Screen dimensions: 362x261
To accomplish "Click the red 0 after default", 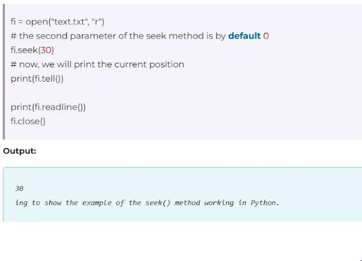I will pos(266,36).
